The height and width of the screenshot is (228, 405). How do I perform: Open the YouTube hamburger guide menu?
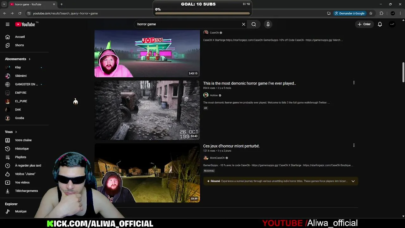[x=8, y=24]
